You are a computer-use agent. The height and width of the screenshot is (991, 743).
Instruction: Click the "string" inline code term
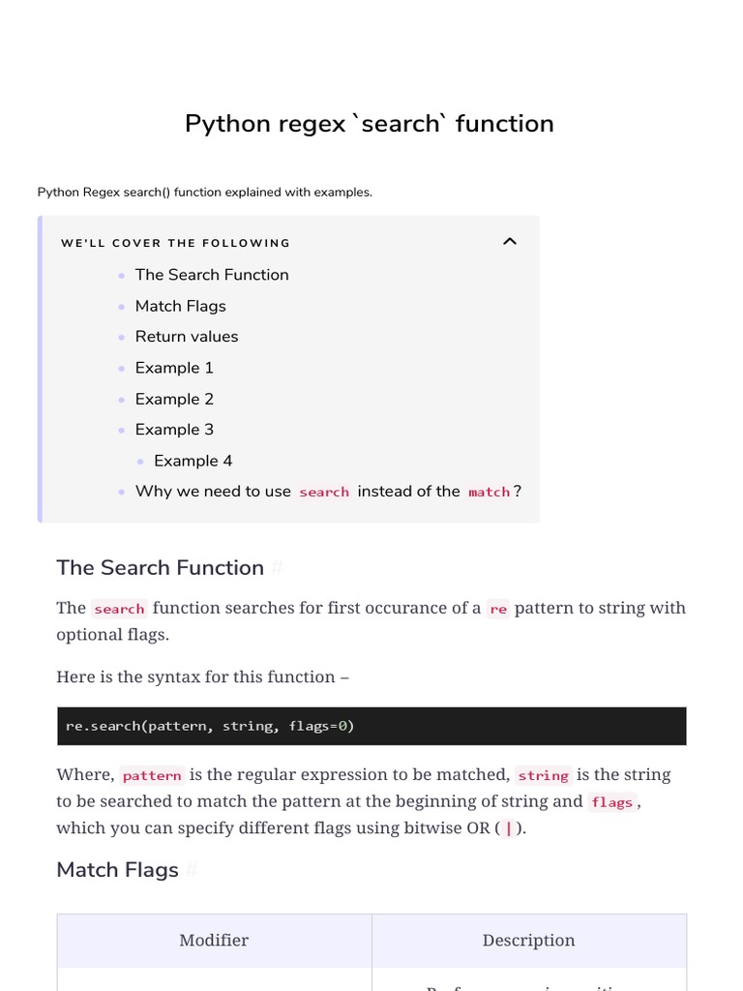[543, 775]
